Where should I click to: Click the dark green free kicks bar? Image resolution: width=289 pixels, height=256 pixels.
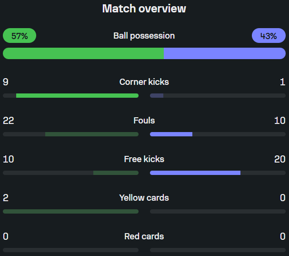(x=116, y=173)
